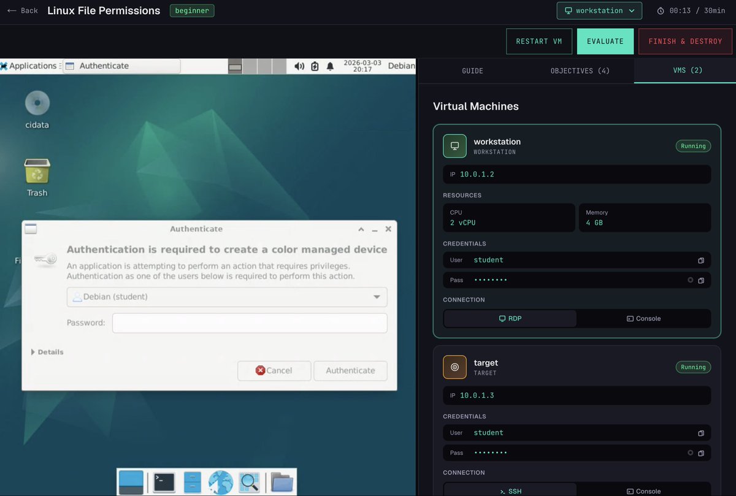The height and width of the screenshot is (496, 736).
Task: Open the Trash icon on desktop
Action: pos(37,171)
